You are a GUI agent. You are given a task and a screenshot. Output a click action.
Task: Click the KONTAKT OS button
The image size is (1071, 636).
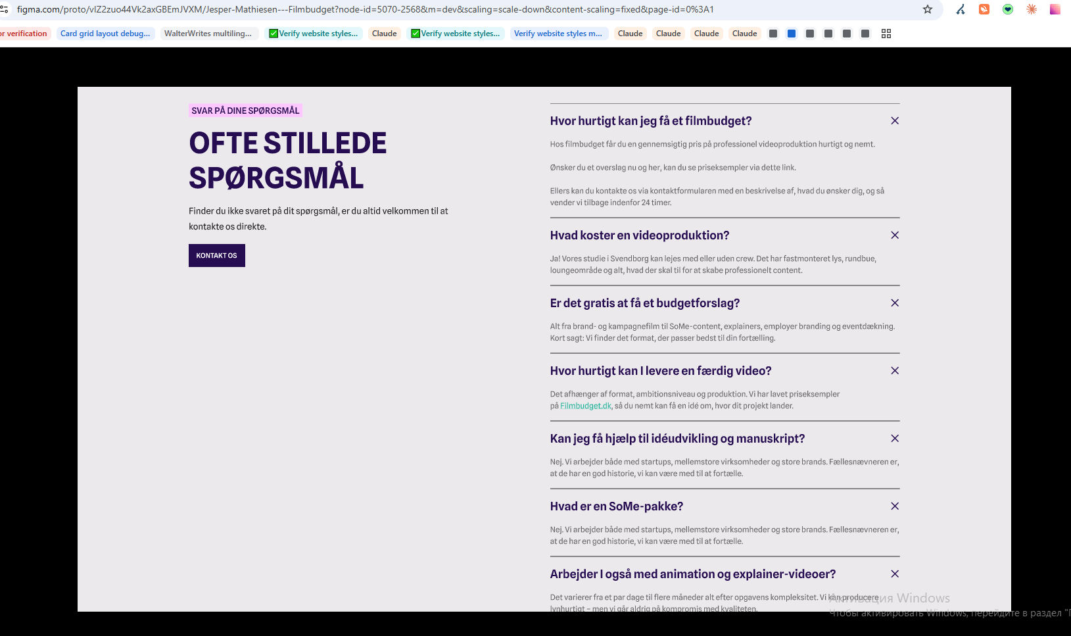pyautogui.click(x=217, y=256)
